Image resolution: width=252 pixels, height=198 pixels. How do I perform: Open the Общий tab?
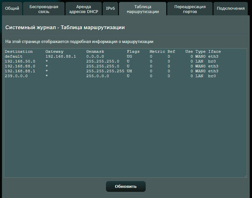(12, 8)
